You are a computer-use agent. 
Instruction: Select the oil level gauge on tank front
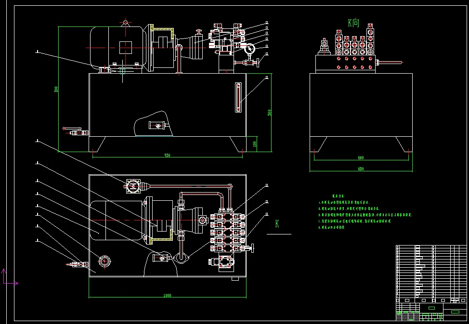(238, 98)
